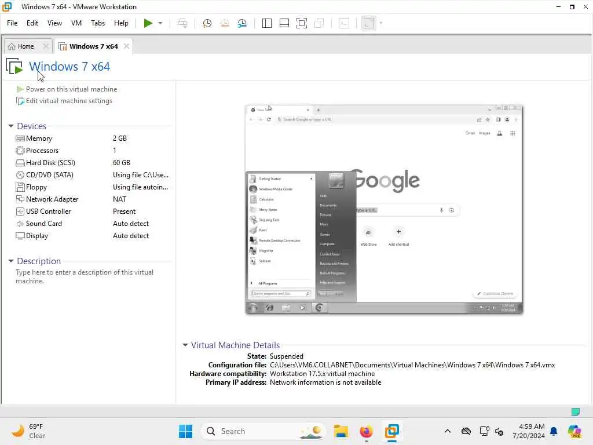The height and width of the screenshot is (445, 593).
Task: Click the Revert to Snapshot toolbar icon
Action: pyautogui.click(x=225, y=23)
